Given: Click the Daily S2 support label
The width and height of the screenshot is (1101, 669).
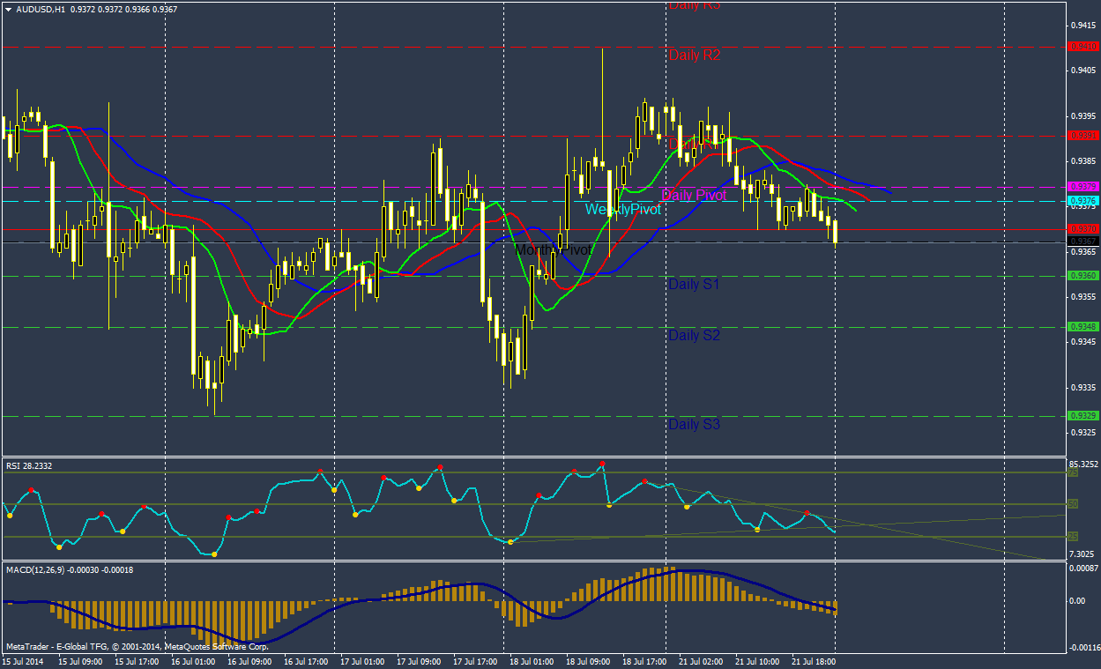Looking at the screenshot, I should (x=694, y=336).
